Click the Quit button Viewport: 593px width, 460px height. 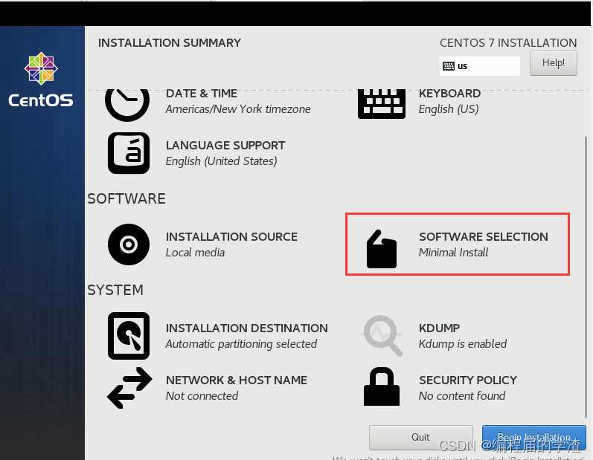pyautogui.click(x=420, y=438)
